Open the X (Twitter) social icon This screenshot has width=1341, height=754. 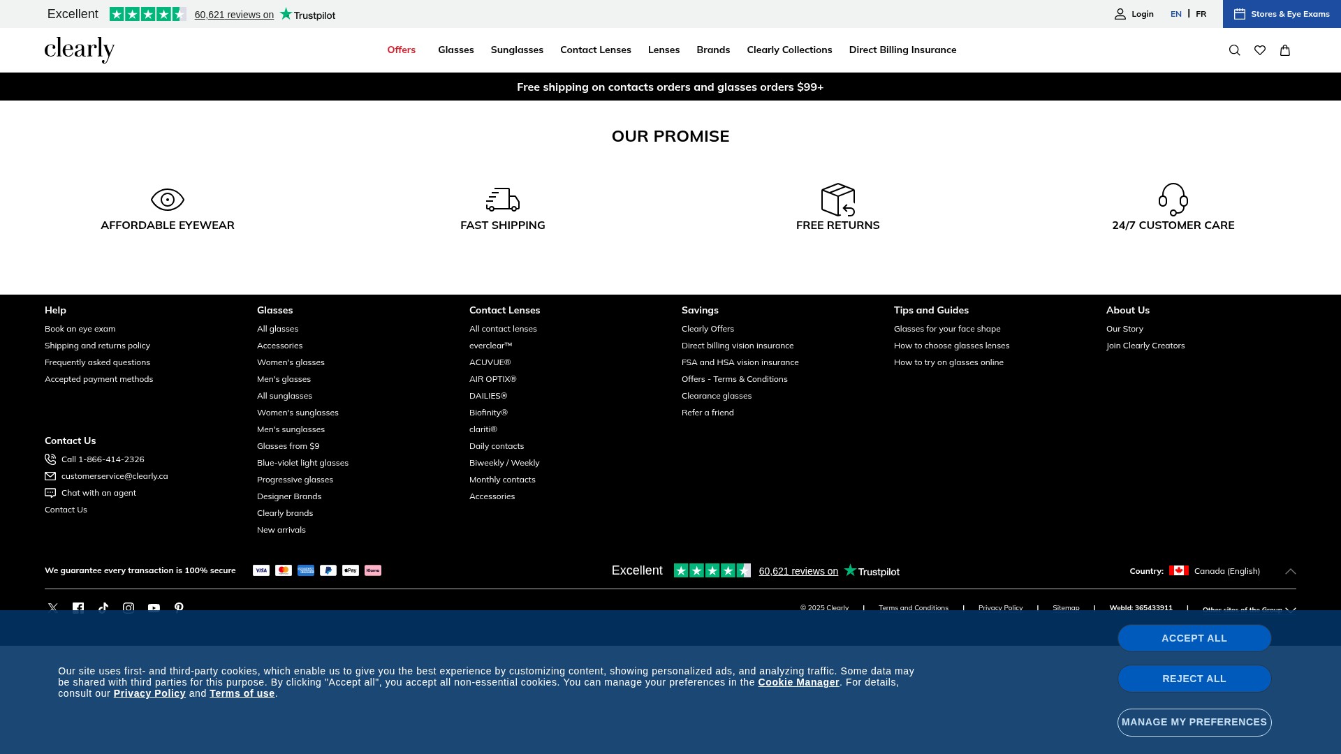(x=53, y=608)
